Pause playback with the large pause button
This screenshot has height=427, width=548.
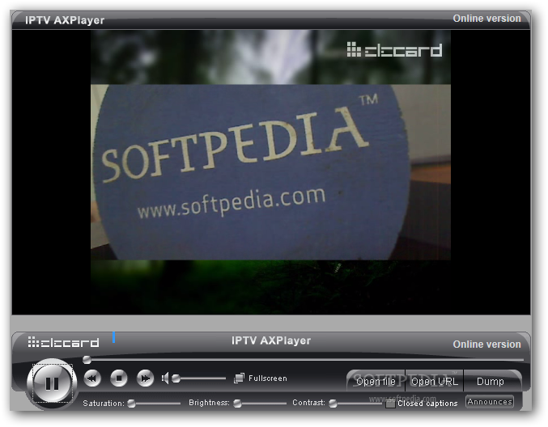click(52, 383)
